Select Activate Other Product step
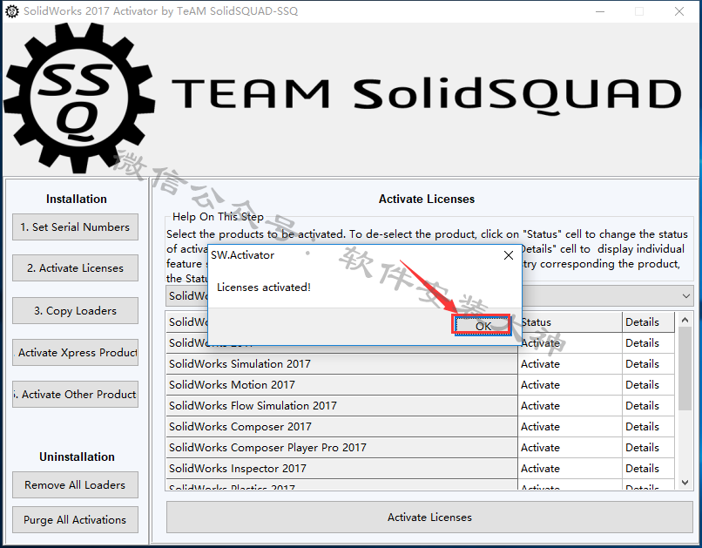Image resolution: width=702 pixels, height=548 pixels. pyautogui.click(x=75, y=394)
